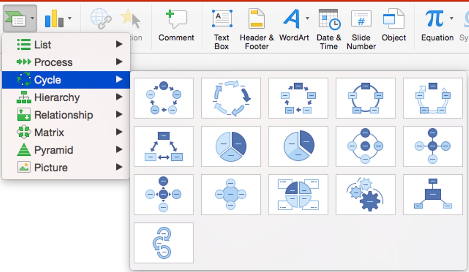Choose the Radial Cluster layout
This screenshot has width=469, height=272.
(433, 195)
